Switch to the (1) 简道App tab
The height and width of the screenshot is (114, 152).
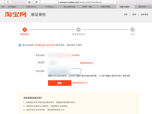pos(51,7)
